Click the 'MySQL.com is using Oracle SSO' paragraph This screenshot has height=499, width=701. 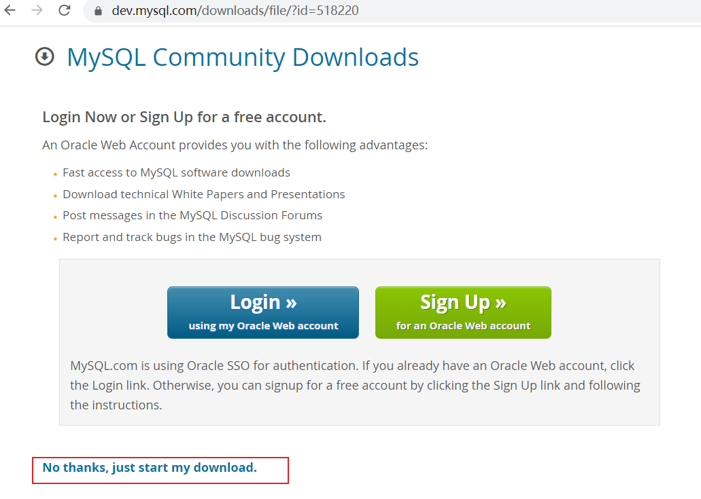(356, 385)
